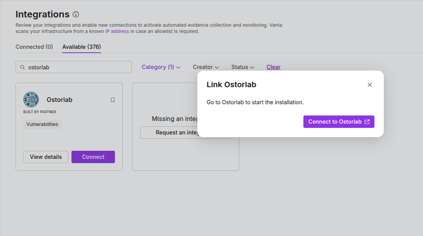The image size is (423, 236).
Task: Click the info icon beside Integrations heading
Action: pos(76,15)
